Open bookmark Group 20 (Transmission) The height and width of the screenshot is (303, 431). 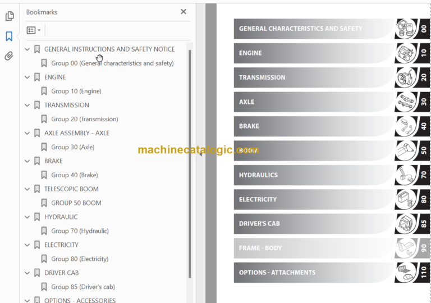[85, 119]
